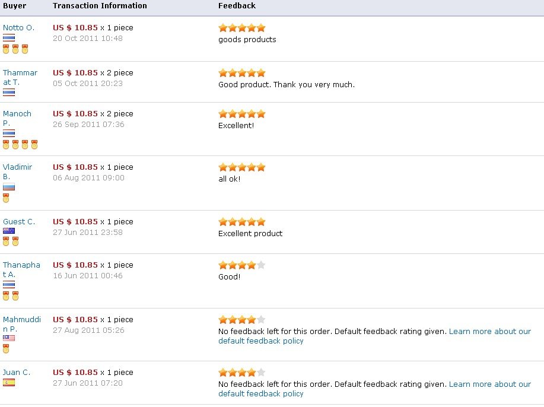Click the flag icon under Notto O.
544x407 pixels.
point(9,37)
